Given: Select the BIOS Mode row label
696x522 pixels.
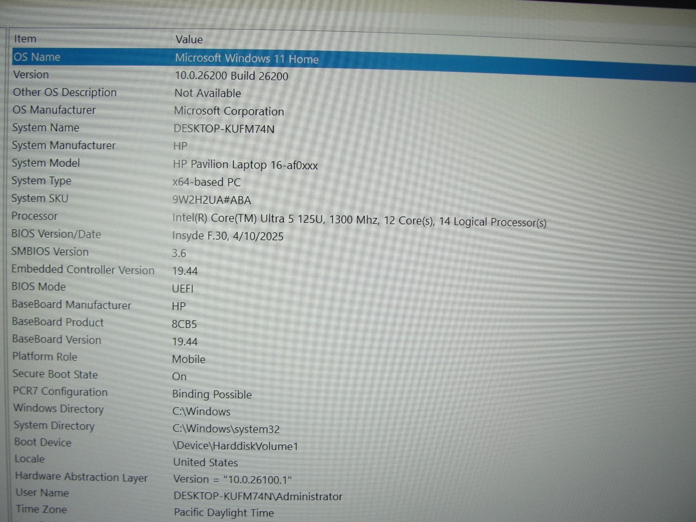Looking at the screenshot, I should (39, 287).
